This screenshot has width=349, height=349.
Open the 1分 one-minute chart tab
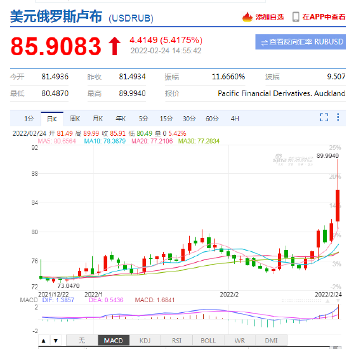(x=29, y=119)
